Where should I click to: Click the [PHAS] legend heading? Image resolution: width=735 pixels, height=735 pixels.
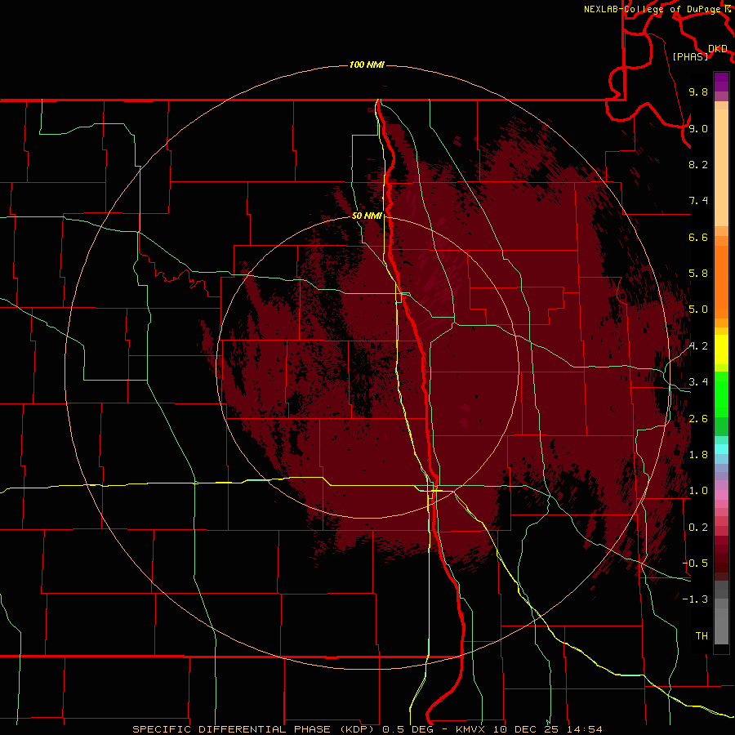[690, 56]
